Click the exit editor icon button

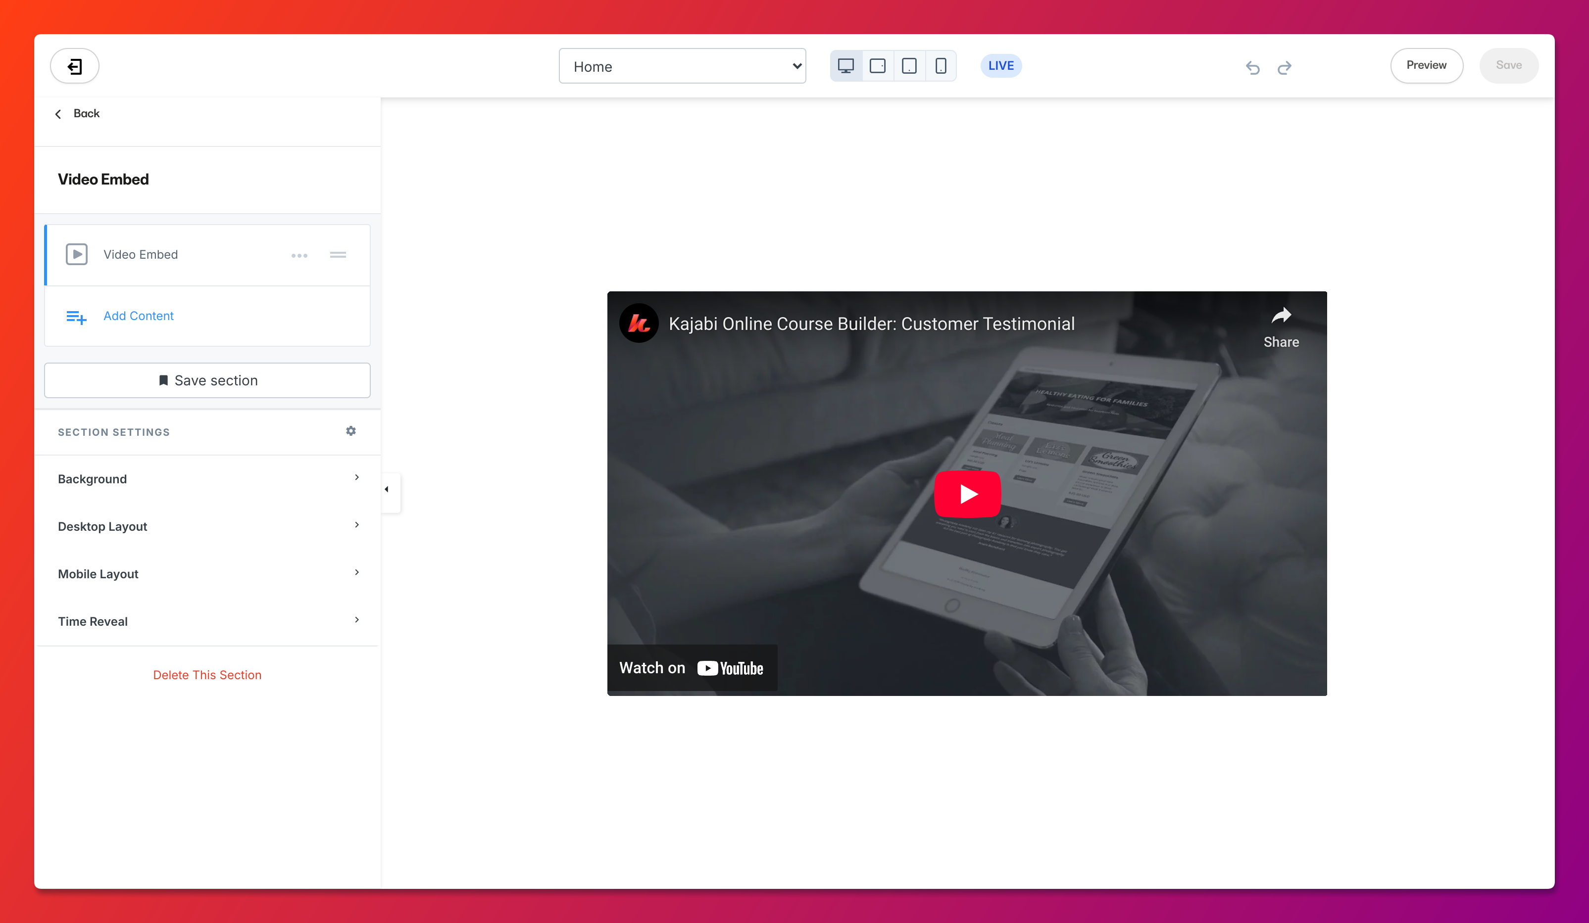(x=74, y=65)
